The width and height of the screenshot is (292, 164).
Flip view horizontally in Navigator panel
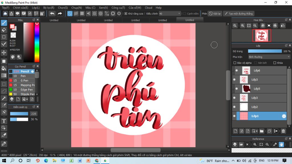(283, 26)
